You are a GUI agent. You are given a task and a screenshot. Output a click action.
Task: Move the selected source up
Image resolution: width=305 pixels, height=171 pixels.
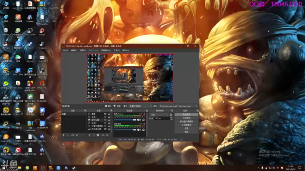pos(103,135)
